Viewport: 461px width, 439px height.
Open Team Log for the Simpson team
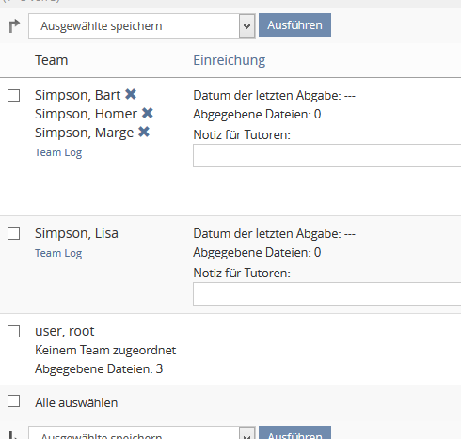pyautogui.click(x=58, y=152)
